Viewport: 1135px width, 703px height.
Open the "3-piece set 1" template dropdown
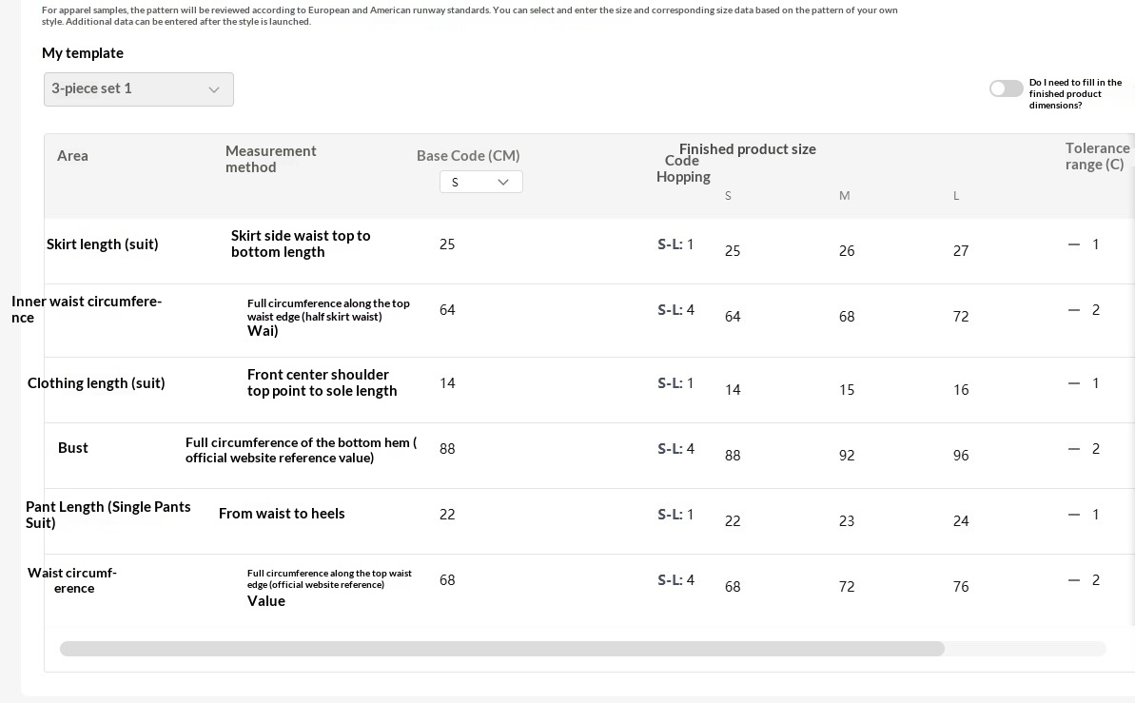[x=139, y=89]
